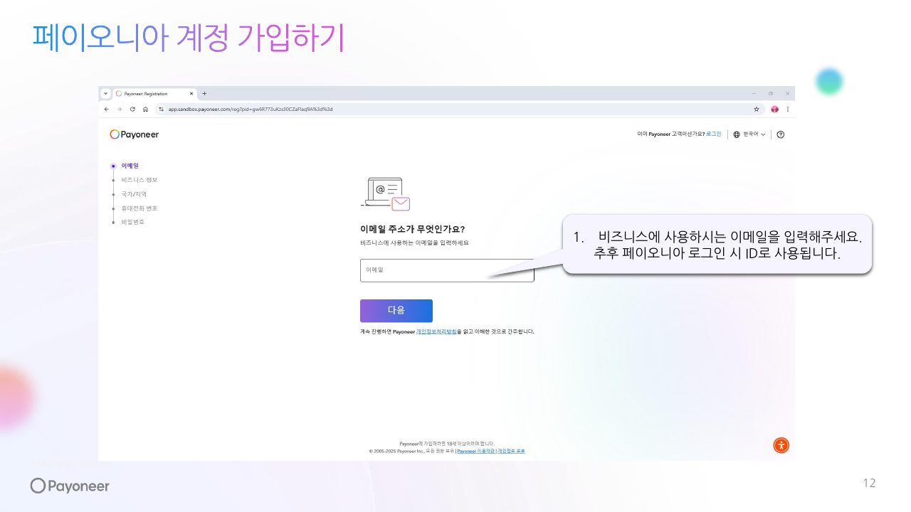Open site information icon in address bar
This screenshot has height=512, width=911.
pyautogui.click(x=162, y=110)
